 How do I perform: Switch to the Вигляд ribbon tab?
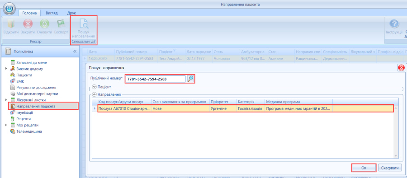coord(52,13)
